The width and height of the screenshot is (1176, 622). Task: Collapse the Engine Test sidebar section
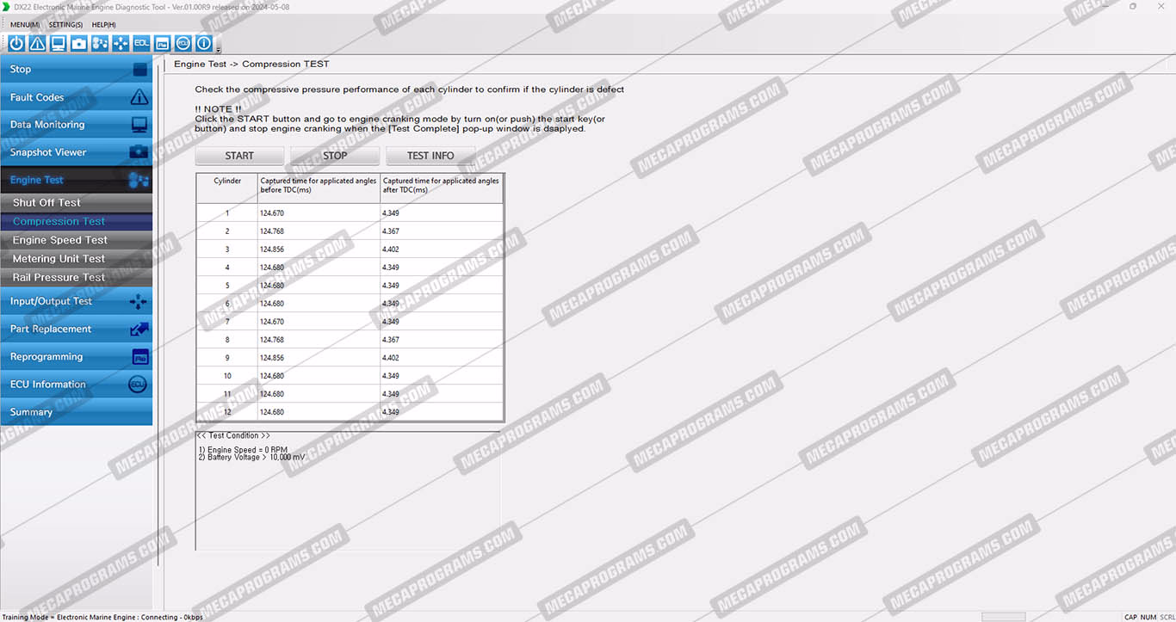76,180
